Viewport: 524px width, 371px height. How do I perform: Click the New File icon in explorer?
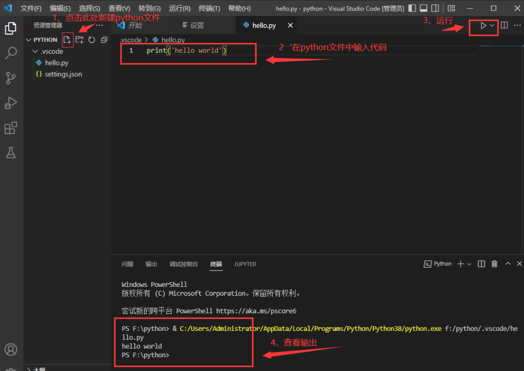point(67,40)
